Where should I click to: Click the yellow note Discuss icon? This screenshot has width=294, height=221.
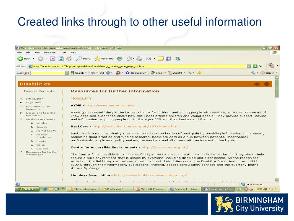161,59
